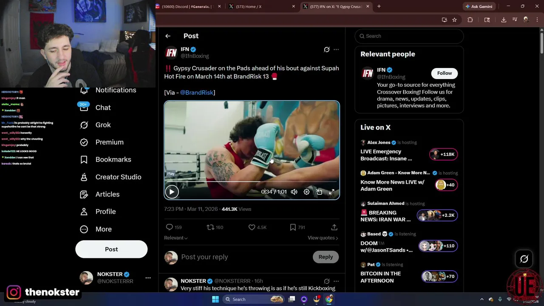Join DOOM space by Based
The height and width of the screenshot is (306, 544).
coord(409,243)
